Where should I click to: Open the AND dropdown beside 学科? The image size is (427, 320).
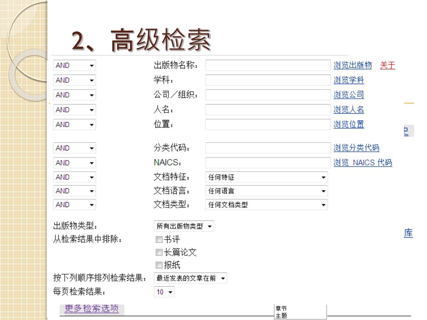pyautogui.click(x=75, y=80)
